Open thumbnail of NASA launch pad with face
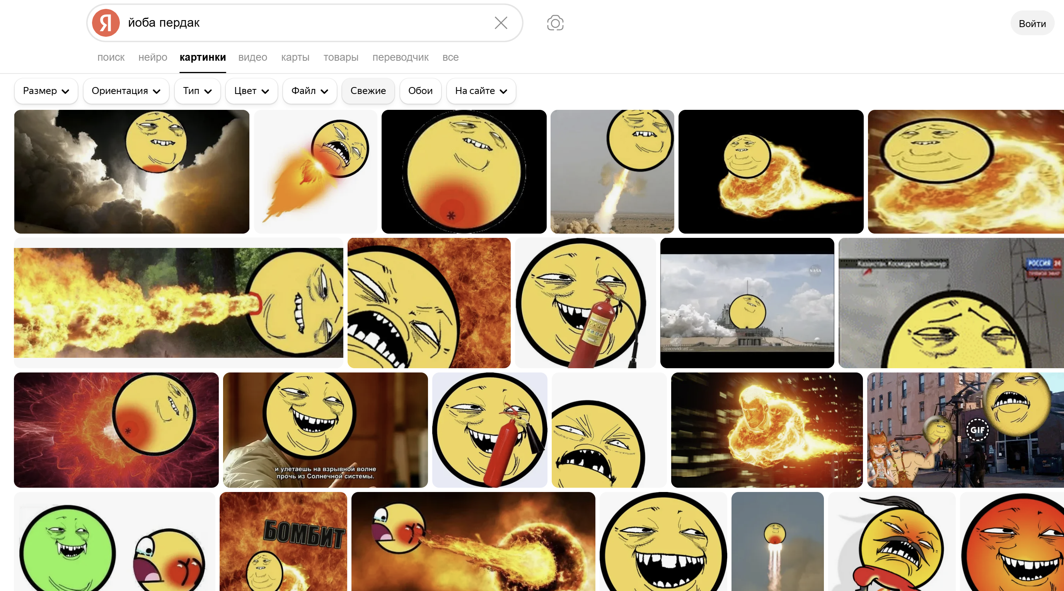The height and width of the screenshot is (591, 1064). pos(747,302)
